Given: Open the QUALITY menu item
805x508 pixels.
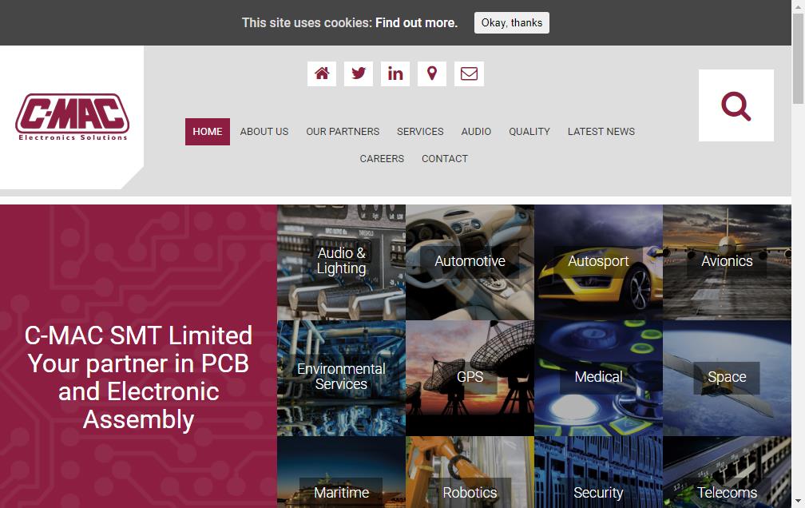Looking at the screenshot, I should coord(529,132).
